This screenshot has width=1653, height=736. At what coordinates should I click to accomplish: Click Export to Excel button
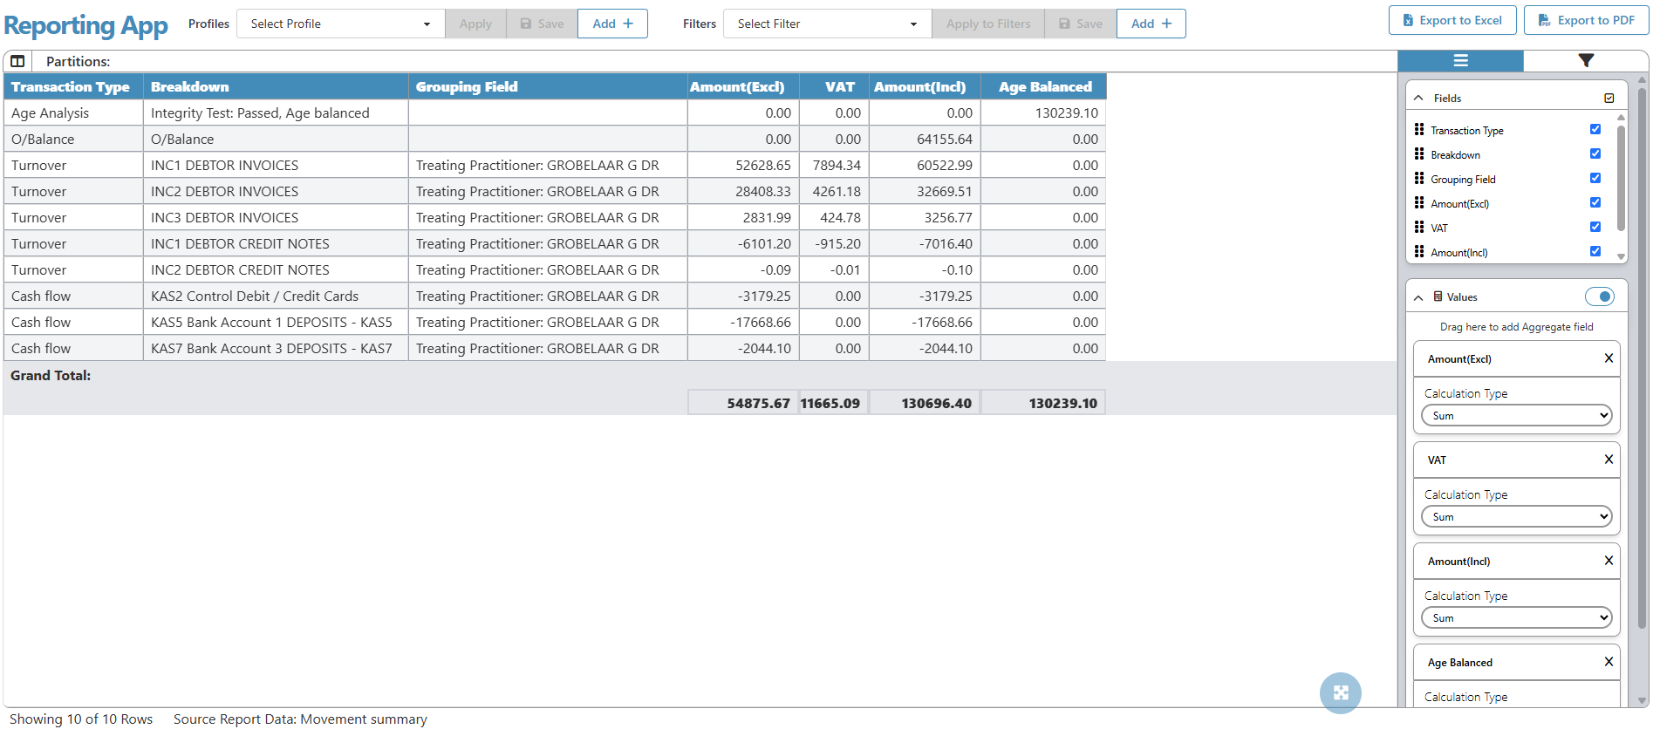pos(1451,20)
